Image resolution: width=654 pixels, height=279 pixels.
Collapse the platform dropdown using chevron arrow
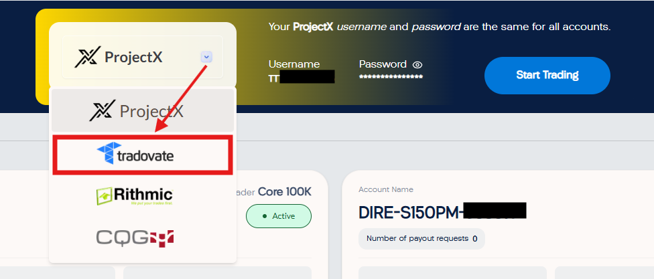[x=206, y=57]
